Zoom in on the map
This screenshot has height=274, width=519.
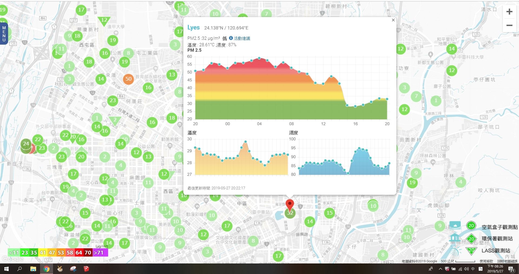coord(509,12)
